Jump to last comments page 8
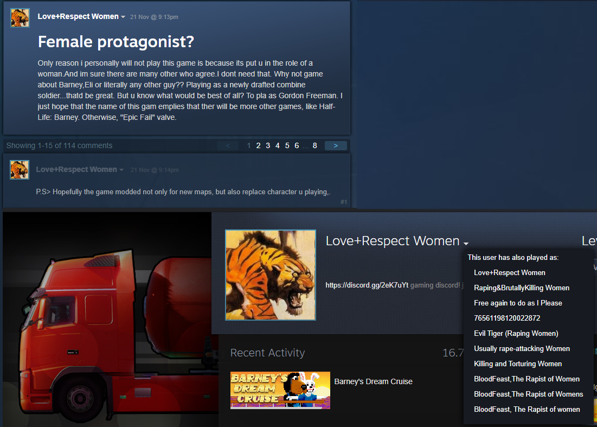This screenshot has width=597, height=427. (x=315, y=145)
